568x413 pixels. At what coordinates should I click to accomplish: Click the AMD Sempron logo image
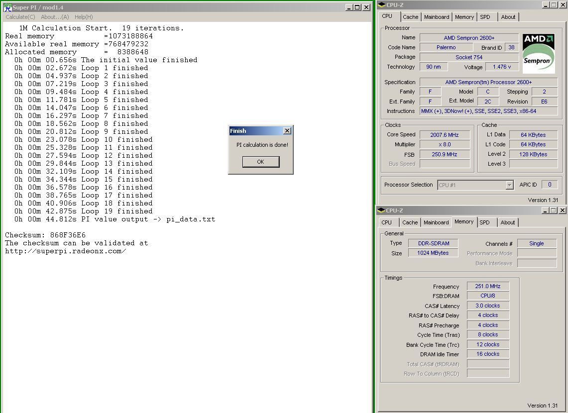coord(538,53)
